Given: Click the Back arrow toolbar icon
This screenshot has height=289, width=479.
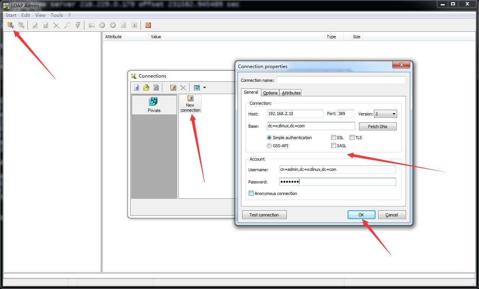Looking at the screenshot, I should click(102, 25).
